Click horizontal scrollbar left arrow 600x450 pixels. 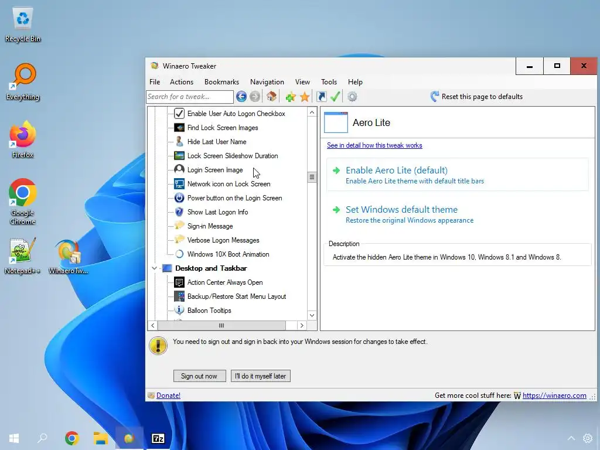153,325
